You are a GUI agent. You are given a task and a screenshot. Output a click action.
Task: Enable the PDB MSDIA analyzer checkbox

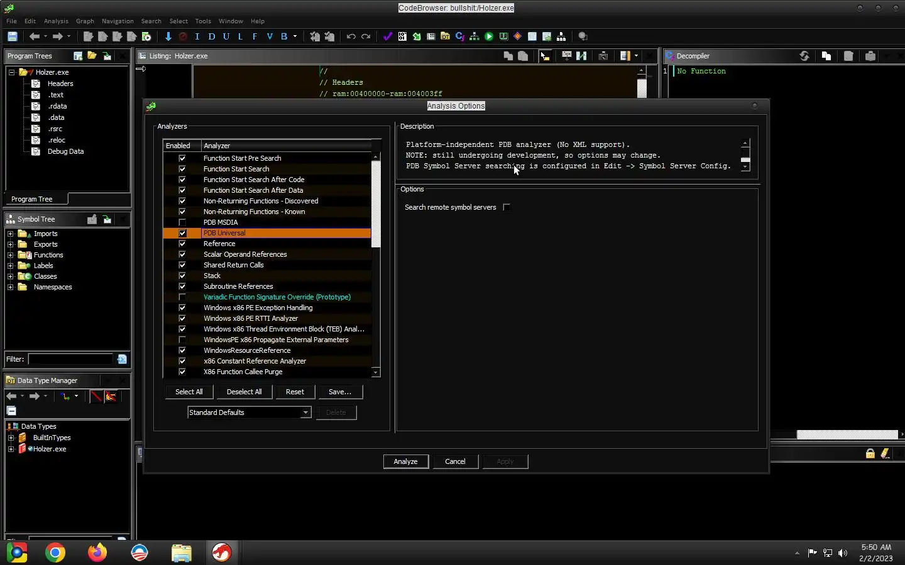pos(182,222)
